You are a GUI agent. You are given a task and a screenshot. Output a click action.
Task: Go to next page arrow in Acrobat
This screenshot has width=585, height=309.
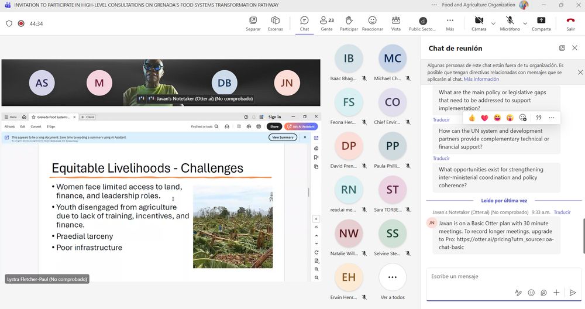click(316, 243)
